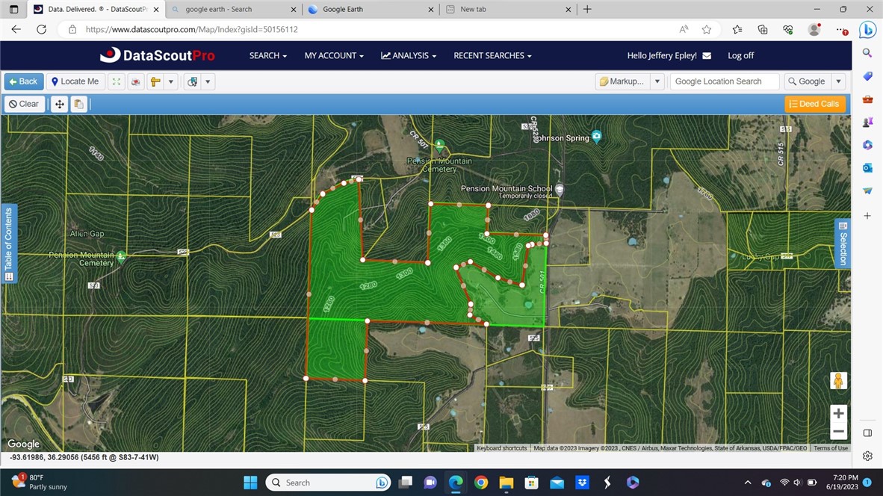
Task: Click the Log off link
Action: coord(740,55)
